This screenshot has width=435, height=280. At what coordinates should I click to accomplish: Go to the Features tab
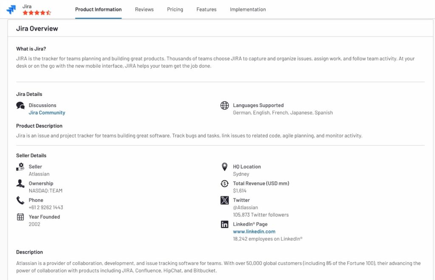click(x=206, y=9)
